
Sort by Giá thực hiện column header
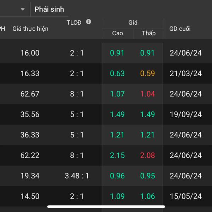pyautogui.click(x=30, y=29)
